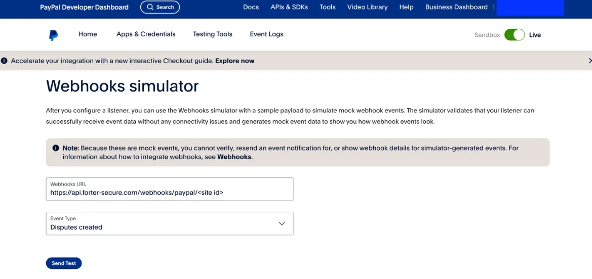Open the Event Logs tab
Screen dimensions: 592x279
pos(266,34)
